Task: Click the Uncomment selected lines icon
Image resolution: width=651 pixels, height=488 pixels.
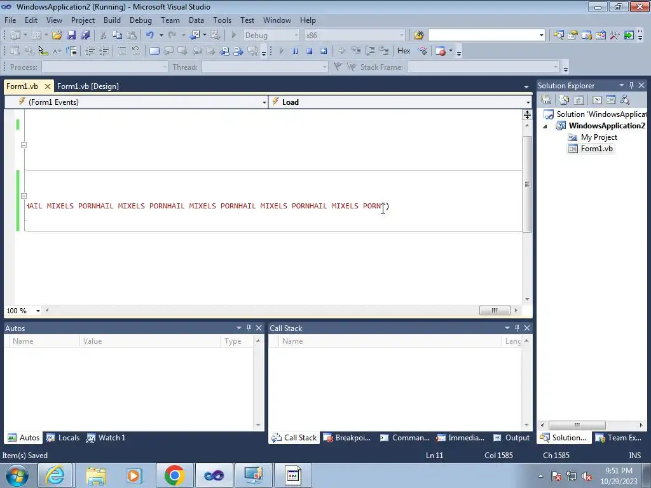Action: click(136, 51)
